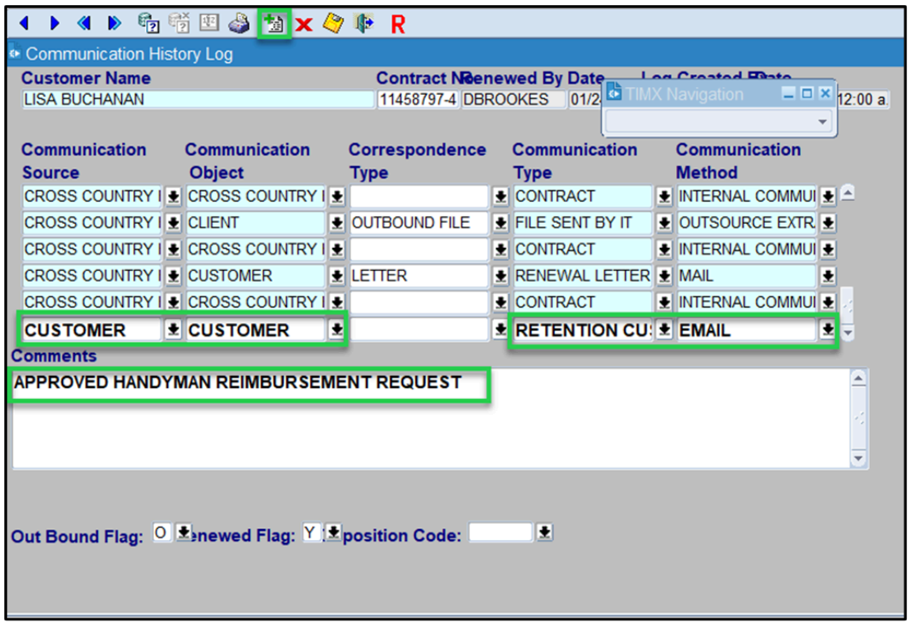The width and height of the screenshot is (911, 623).
Task: Jump to last record double arrow
Action: click(115, 23)
